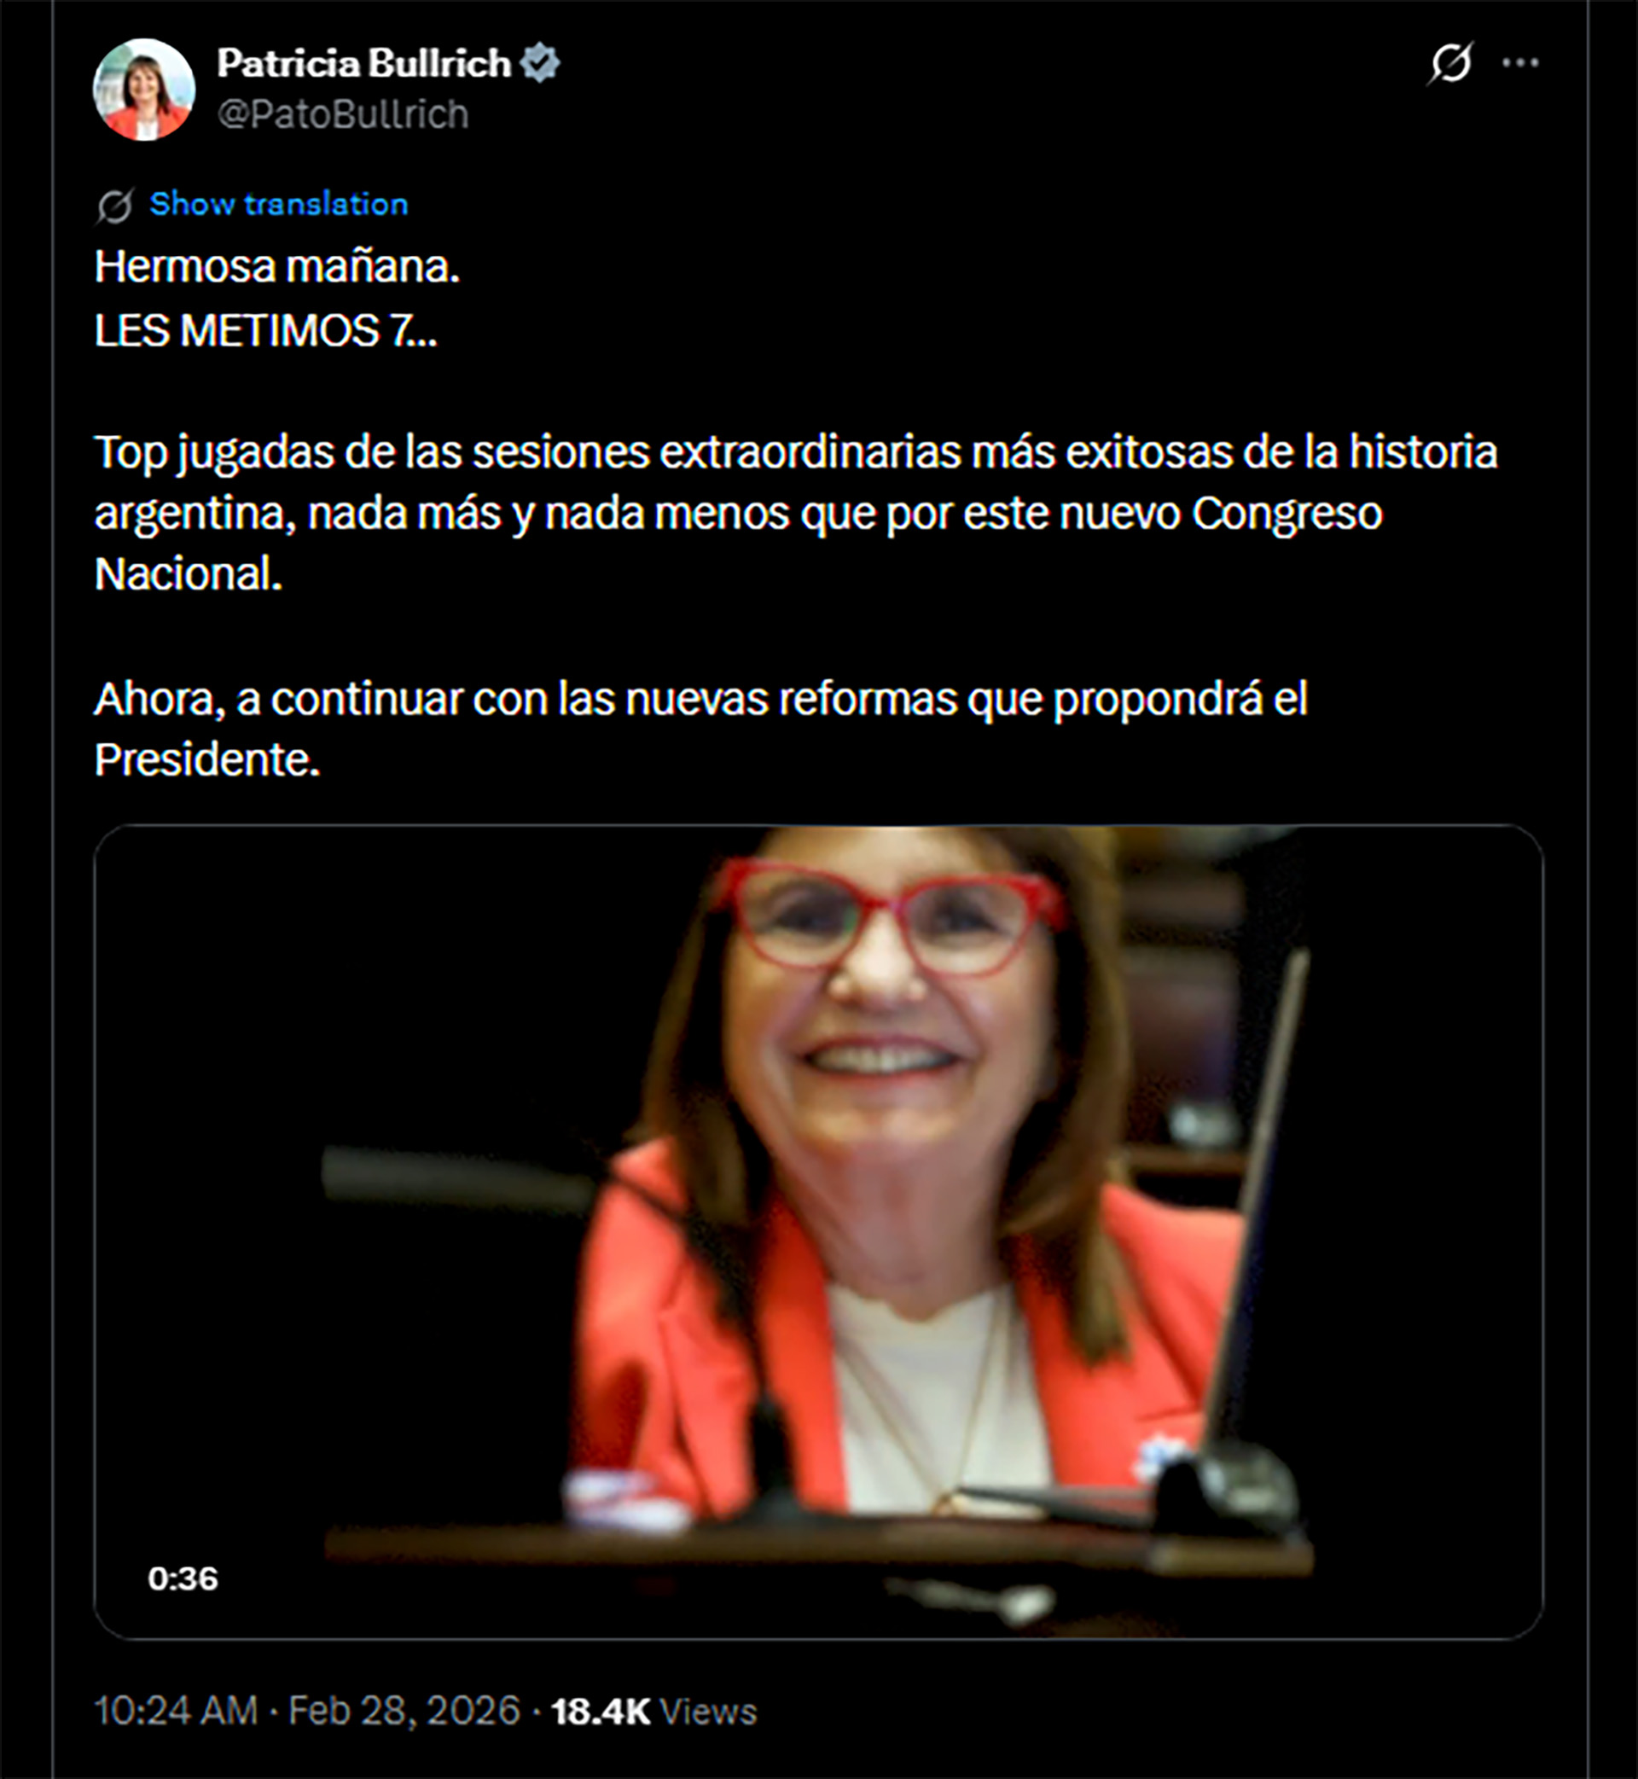Click the Grok icon next to Show translation
This screenshot has height=1779, width=1638.
(x=115, y=206)
